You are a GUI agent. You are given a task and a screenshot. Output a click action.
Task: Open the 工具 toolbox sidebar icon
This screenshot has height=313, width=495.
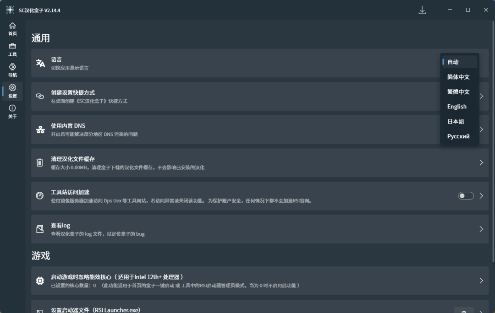click(12, 49)
